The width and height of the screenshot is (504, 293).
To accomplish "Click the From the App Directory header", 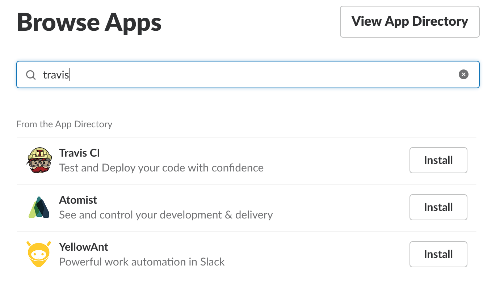I will [x=64, y=124].
